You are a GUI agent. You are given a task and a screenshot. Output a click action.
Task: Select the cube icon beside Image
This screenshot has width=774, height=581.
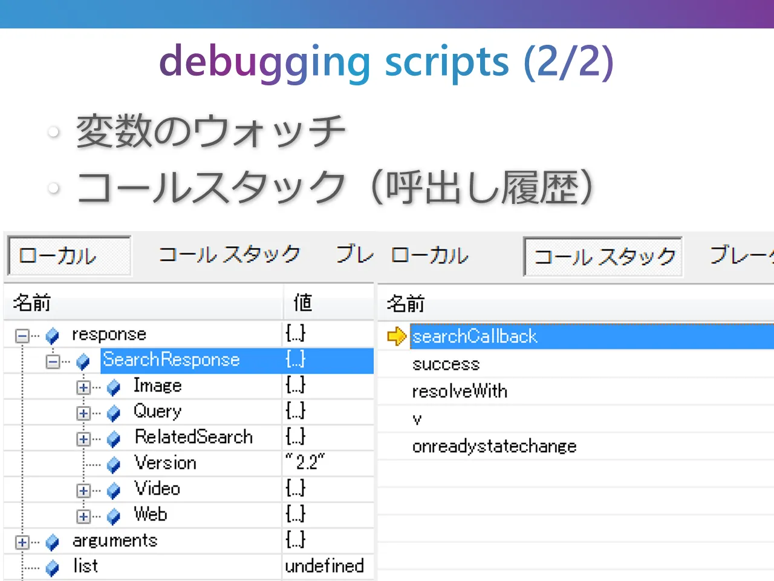[x=114, y=387]
